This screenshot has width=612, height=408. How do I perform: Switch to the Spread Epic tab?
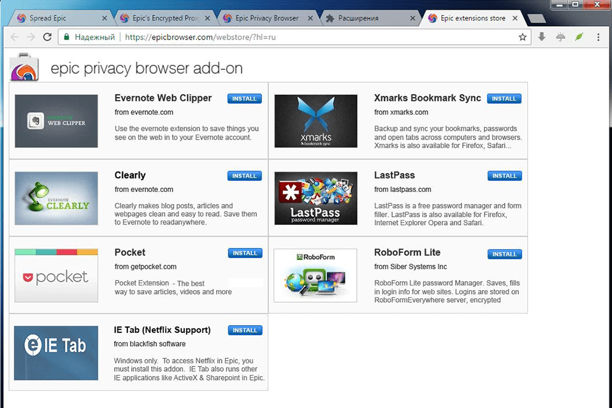tap(61, 18)
